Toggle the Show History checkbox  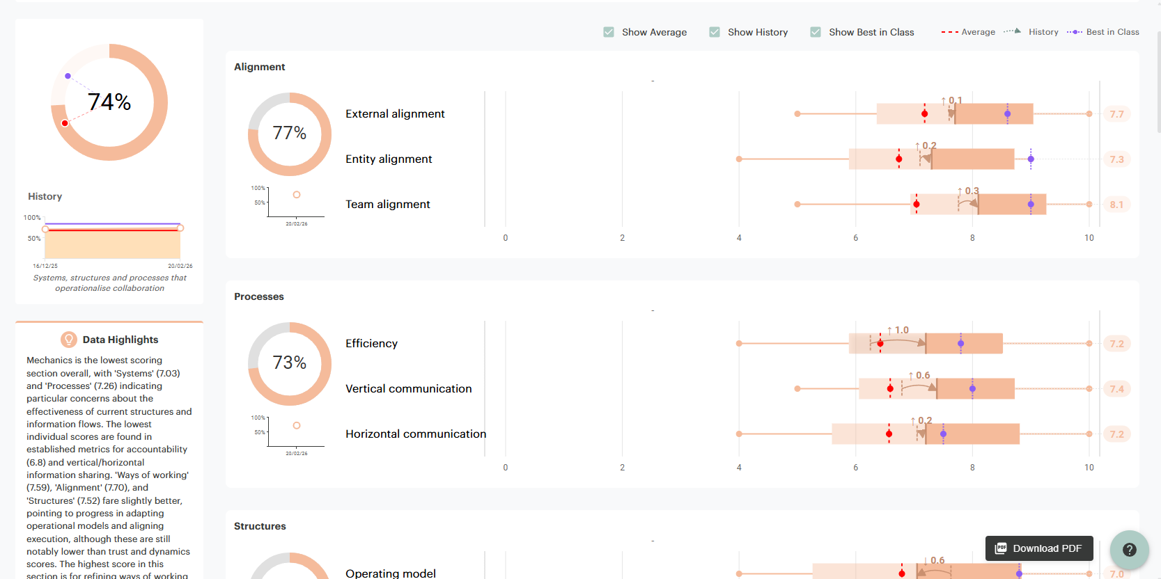[715, 32]
